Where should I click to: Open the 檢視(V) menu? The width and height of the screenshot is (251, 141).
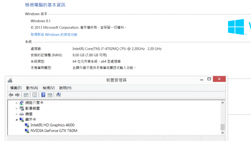tap(49, 88)
